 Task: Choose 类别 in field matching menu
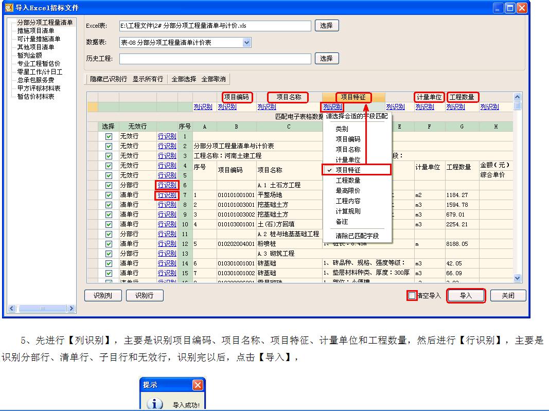click(x=342, y=129)
